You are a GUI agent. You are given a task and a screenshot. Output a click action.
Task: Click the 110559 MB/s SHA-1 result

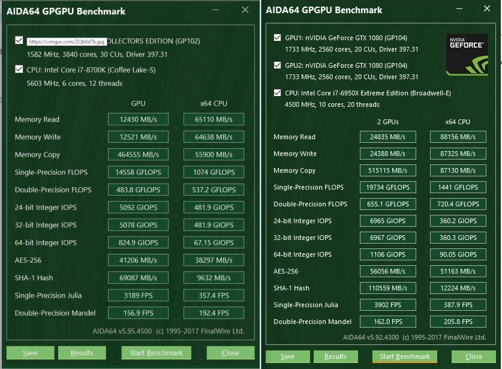tap(387, 288)
